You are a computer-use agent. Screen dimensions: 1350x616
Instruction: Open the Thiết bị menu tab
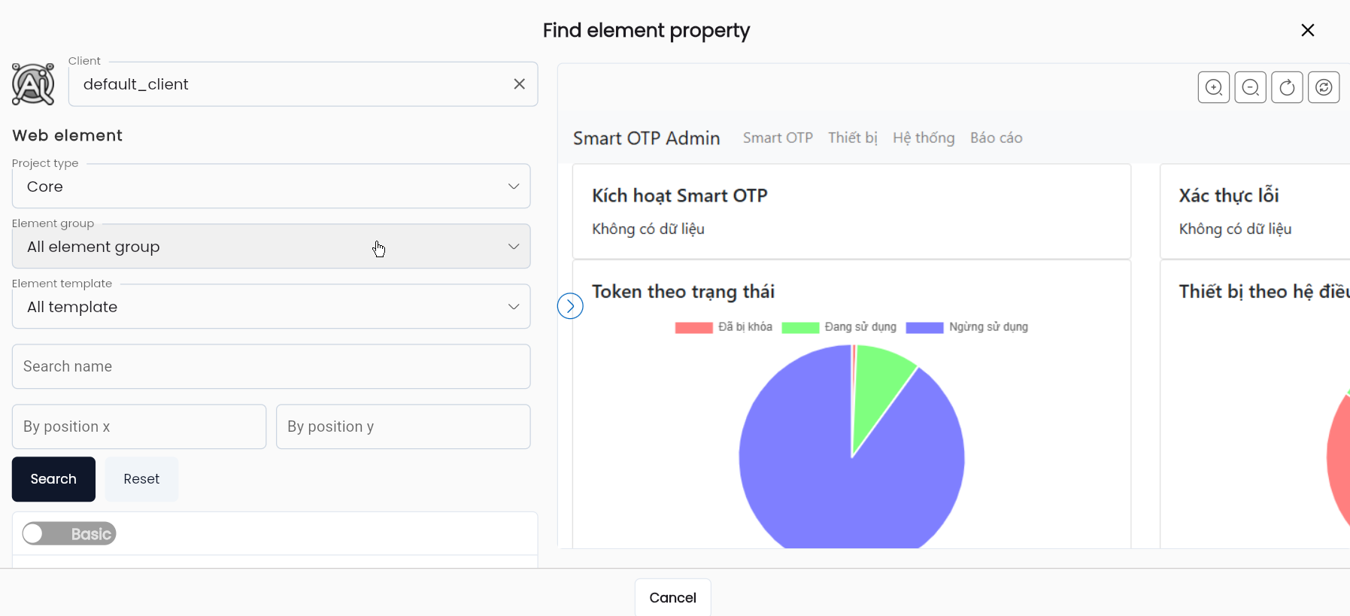[x=853, y=138]
